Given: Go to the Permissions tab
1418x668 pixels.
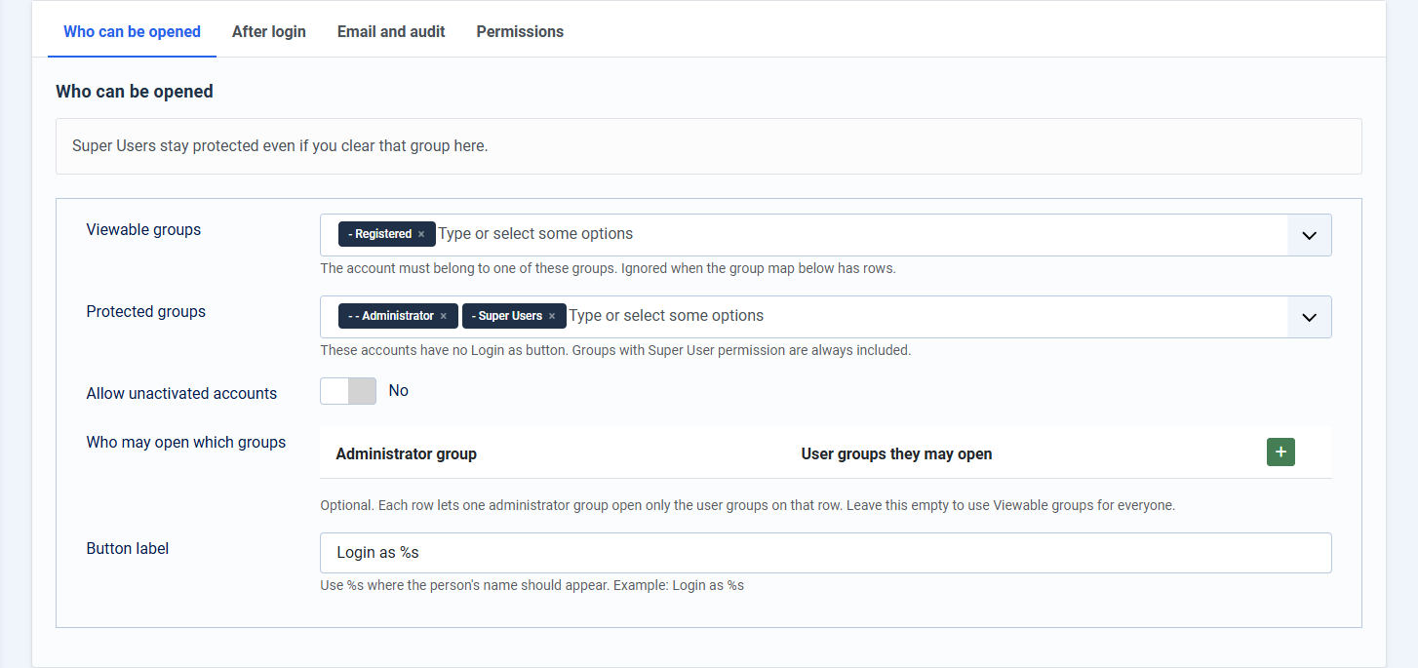Looking at the screenshot, I should (520, 31).
